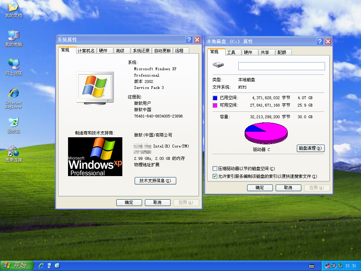Enable 压缩驱动器以节约磁盘空间 checkbox
This screenshot has height=271, width=361.
point(215,168)
